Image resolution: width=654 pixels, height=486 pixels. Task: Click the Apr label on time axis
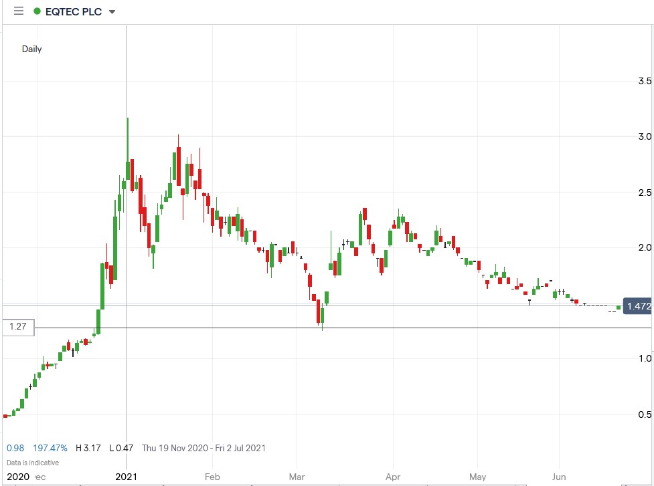click(x=392, y=477)
